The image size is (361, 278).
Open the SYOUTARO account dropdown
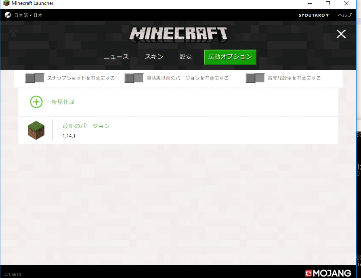(313, 15)
